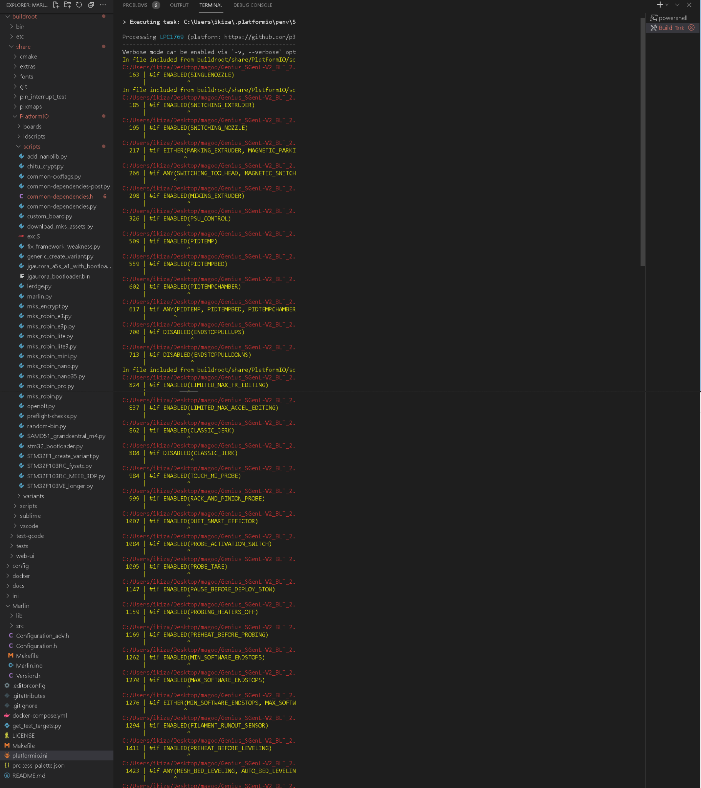Click the error circle icon on Build Task

tap(691, 28)
